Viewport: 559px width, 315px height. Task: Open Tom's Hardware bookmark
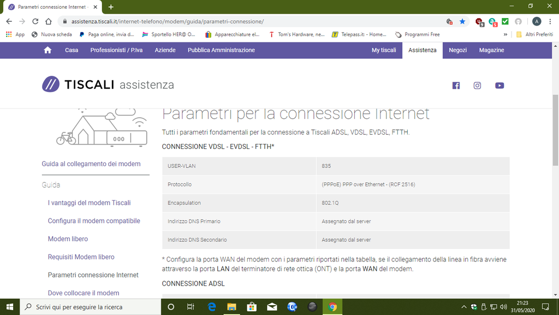pyautogui.click(x=296, y=34)
